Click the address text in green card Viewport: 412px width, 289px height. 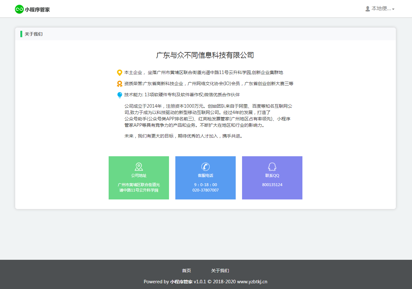tap(139, 187)
